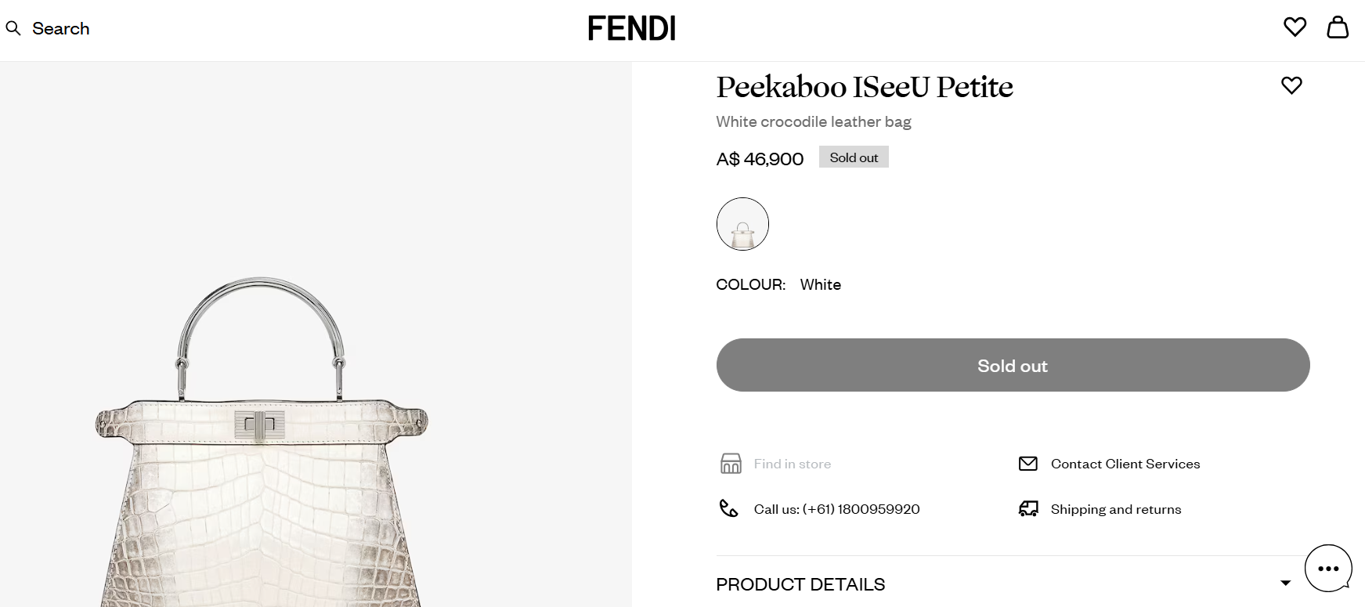1365x607 pixels.
Task: Click the search magnifier icon
Action: point(13,29)
